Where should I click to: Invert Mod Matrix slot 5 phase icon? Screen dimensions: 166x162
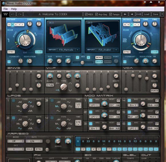(x=157, y=112)
